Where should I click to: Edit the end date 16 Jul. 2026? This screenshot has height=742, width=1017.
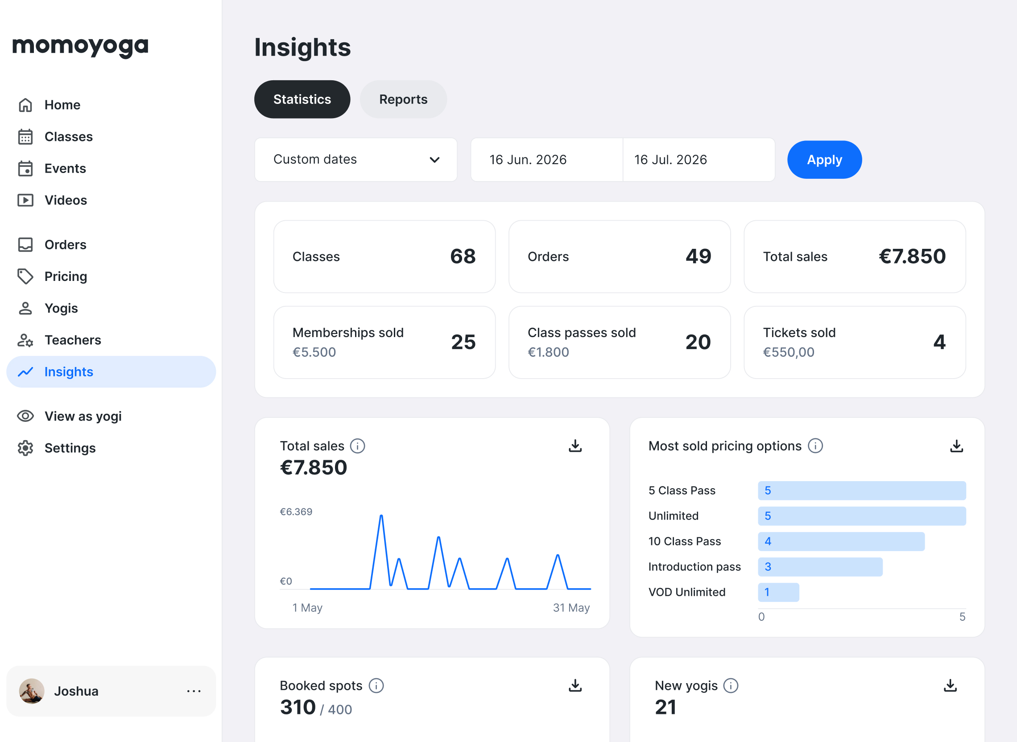coord(698,160)
